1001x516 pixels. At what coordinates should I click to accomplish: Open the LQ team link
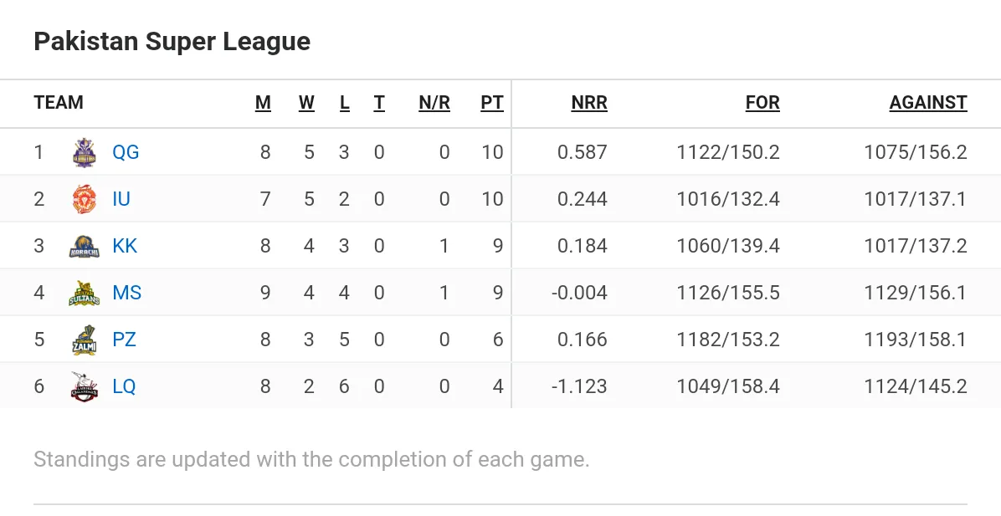point(124,386)
